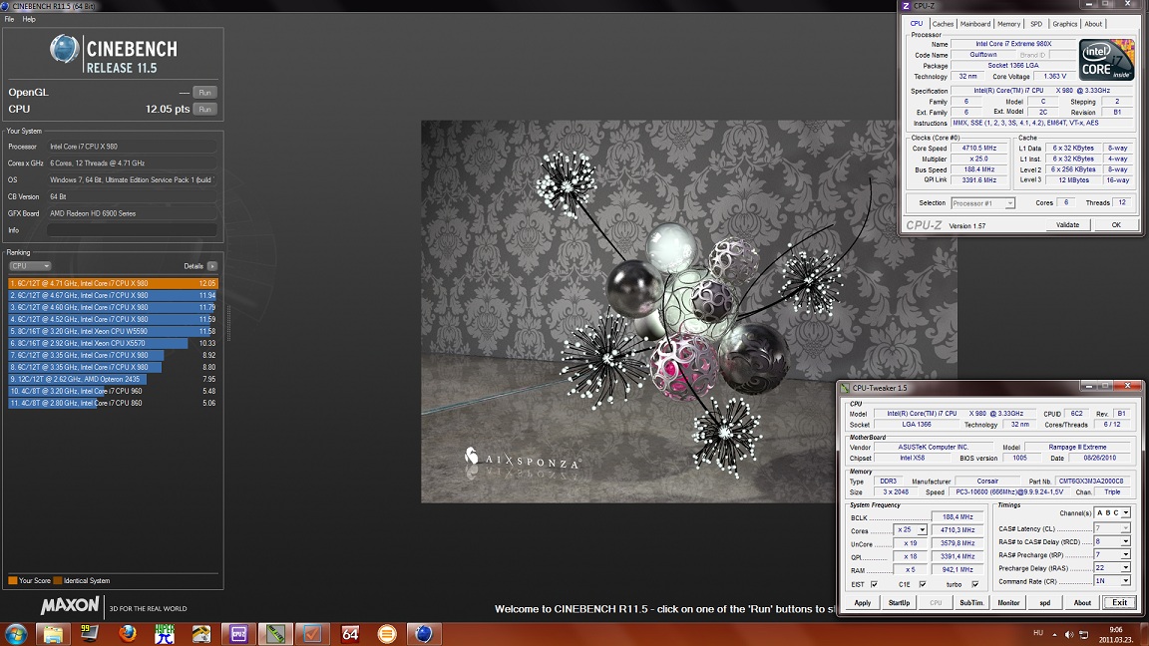Click the volume speaker tray icon
Viewport: 1149px width, 646px height.
[x=1069, y=634]
